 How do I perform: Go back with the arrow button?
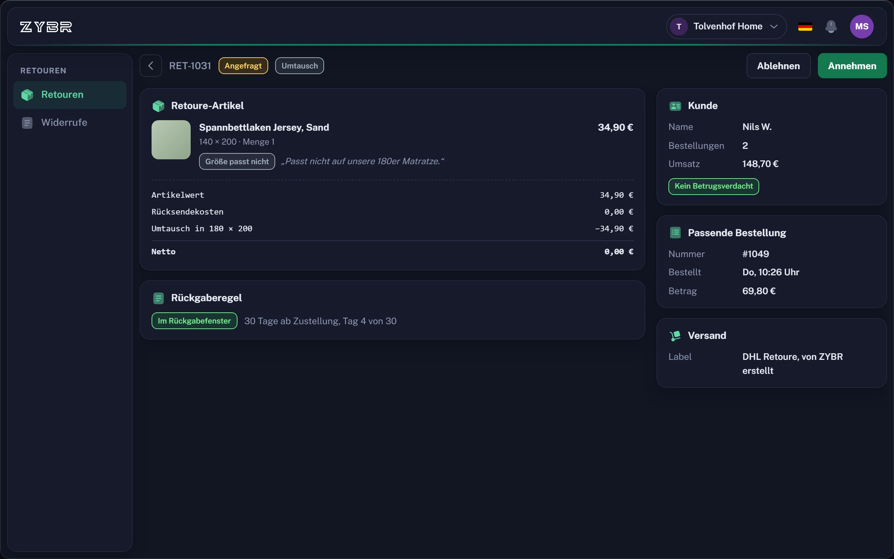click(151, 66)
